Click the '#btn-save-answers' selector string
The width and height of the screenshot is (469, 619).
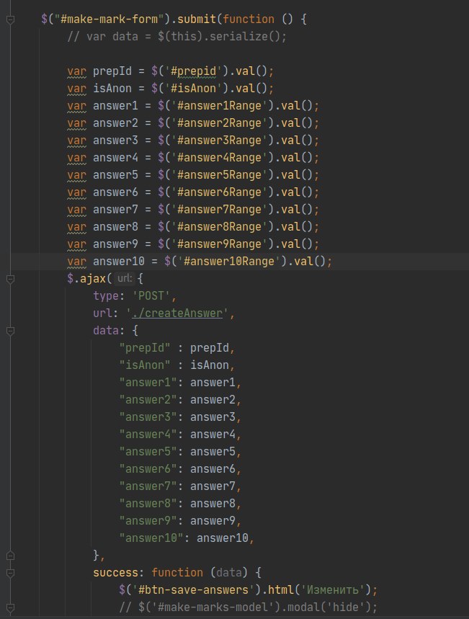(x=194, y=590)
